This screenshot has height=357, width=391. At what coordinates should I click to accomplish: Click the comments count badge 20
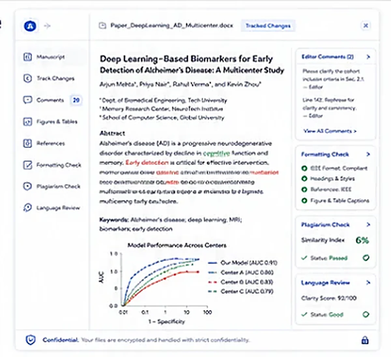point(76,100)
